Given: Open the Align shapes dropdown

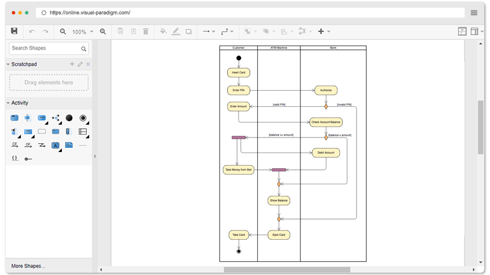Looking at the screenshot, I should (x=287, y=32).
